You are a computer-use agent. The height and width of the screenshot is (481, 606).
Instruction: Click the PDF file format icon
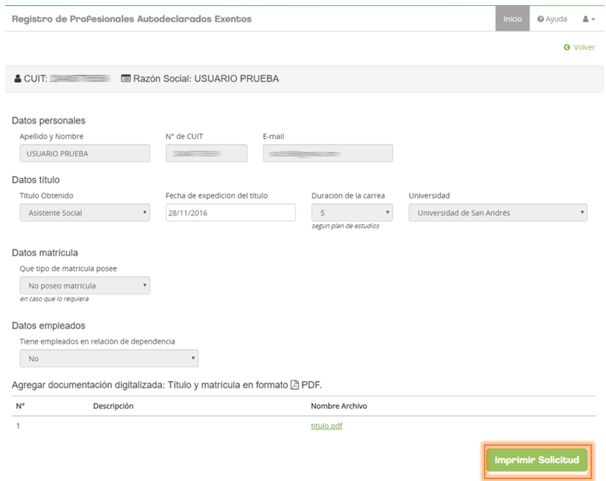(x=295, y=385)
